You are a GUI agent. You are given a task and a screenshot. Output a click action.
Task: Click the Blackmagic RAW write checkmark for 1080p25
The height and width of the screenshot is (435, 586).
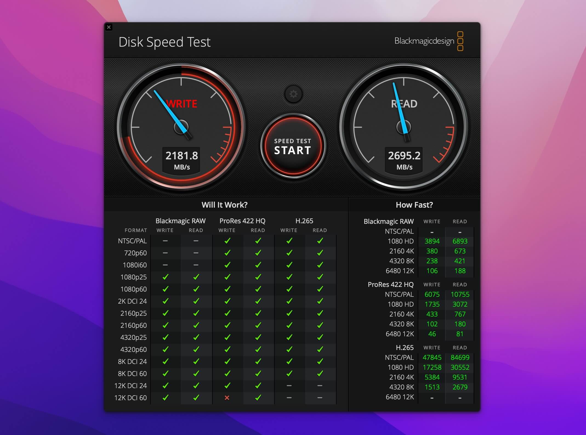(x=165, y=277)
